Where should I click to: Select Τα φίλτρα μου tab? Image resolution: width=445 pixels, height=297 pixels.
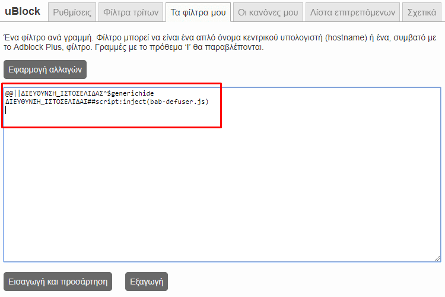198,12
